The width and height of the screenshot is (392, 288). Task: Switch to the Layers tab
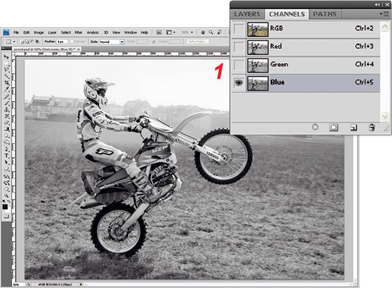(x=246, y=13)
